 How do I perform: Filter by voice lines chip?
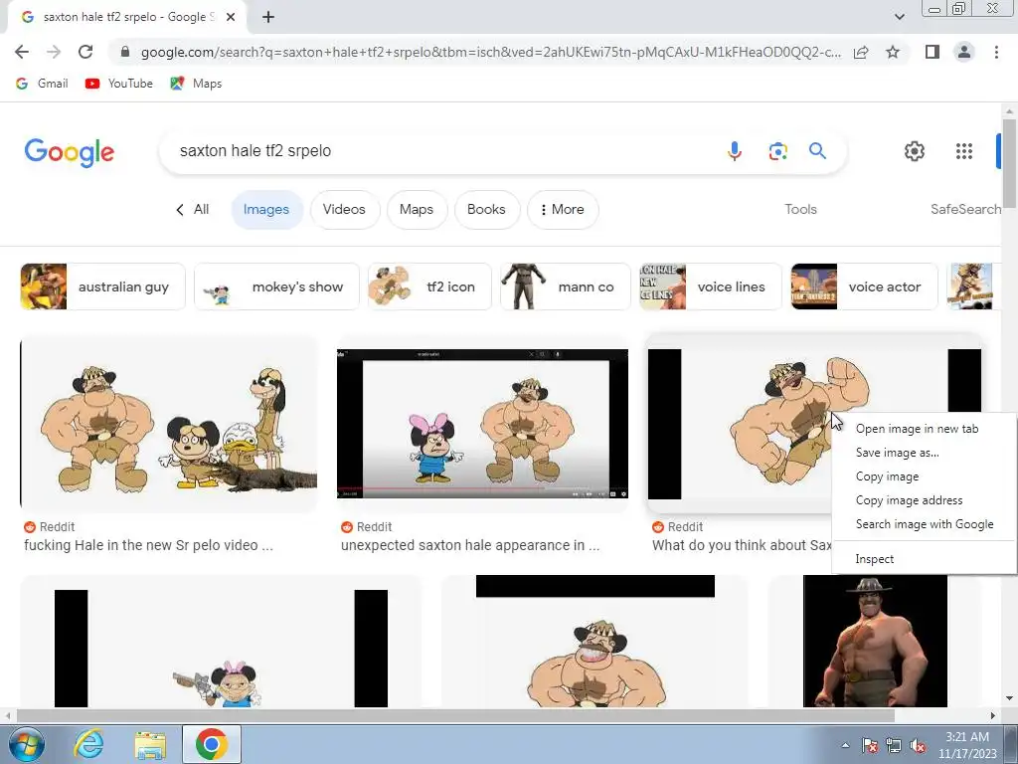point(710,286)
